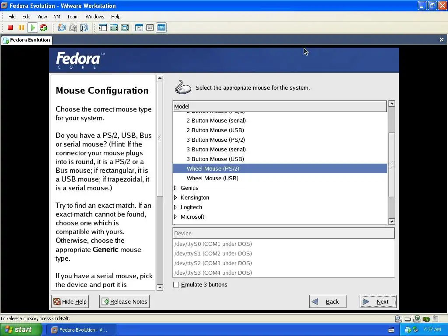Click the red Power Off toolbar button
Image resolution: width=448 pixels, height=336 pixels.
[10, 28]
